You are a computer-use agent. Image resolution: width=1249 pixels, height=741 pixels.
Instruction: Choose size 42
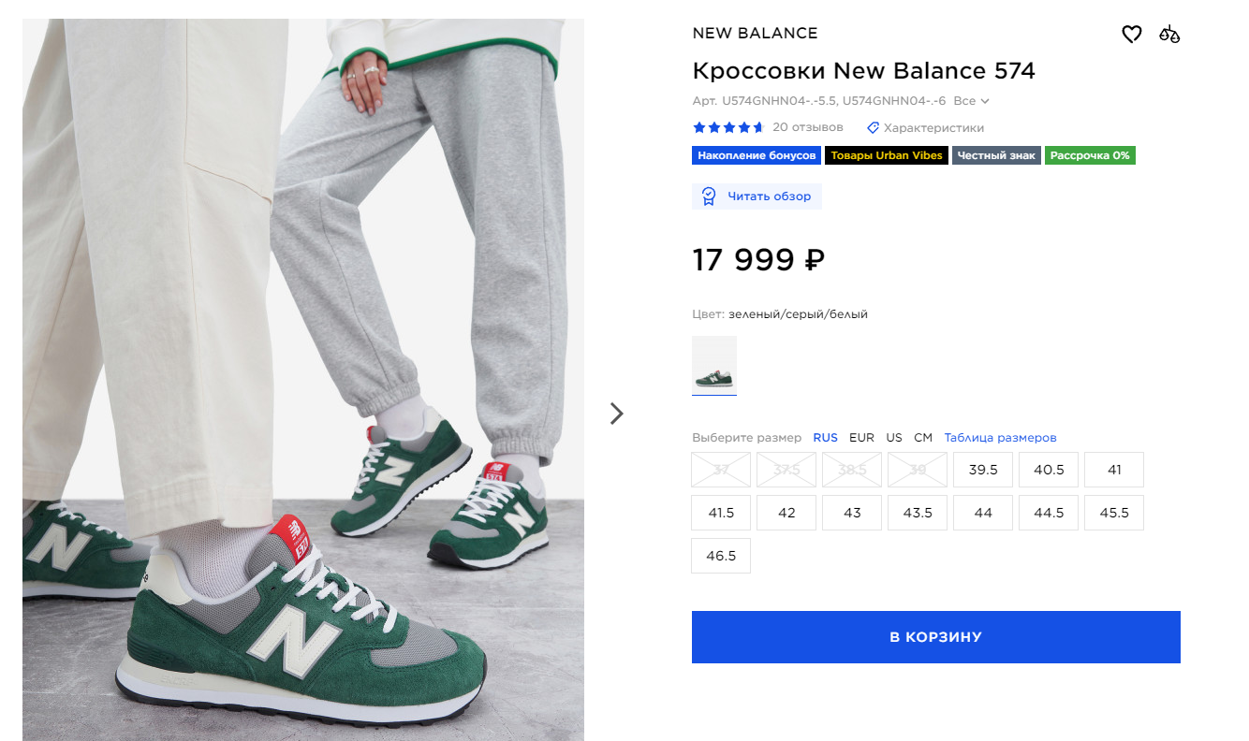786,513
